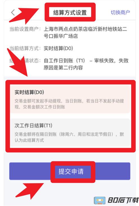Click the 次工作日结算(T1) card heading
This screenshot has width=139, height=206.
[x=34, y=126]
